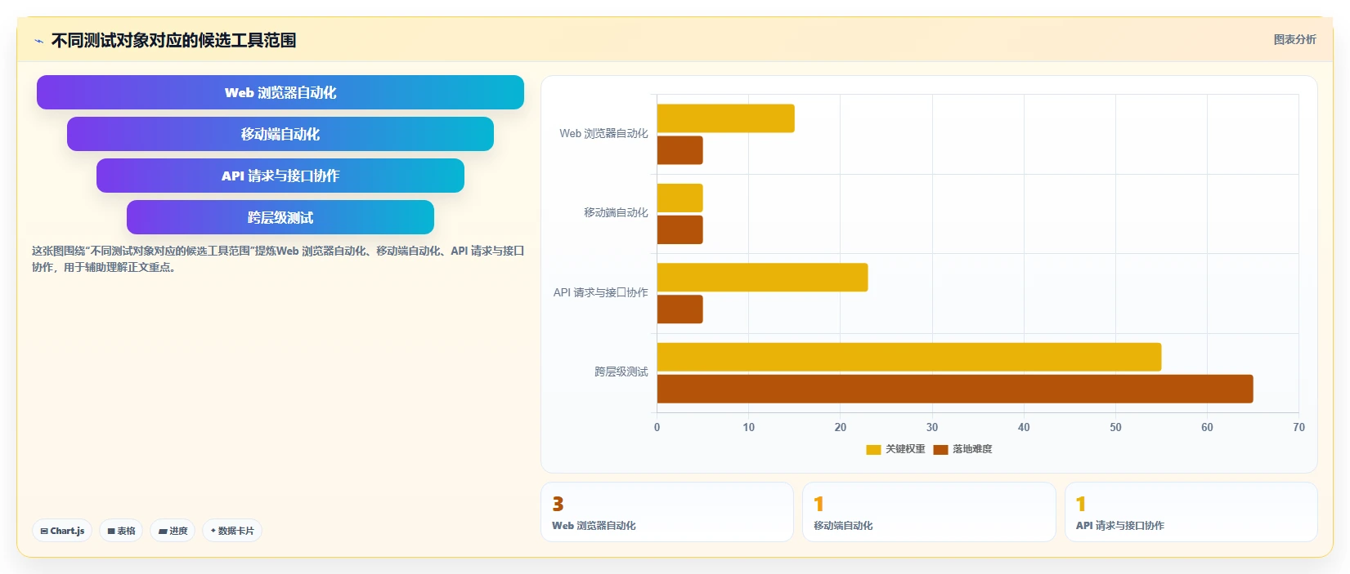Click the 表格 tag chip

121,531
